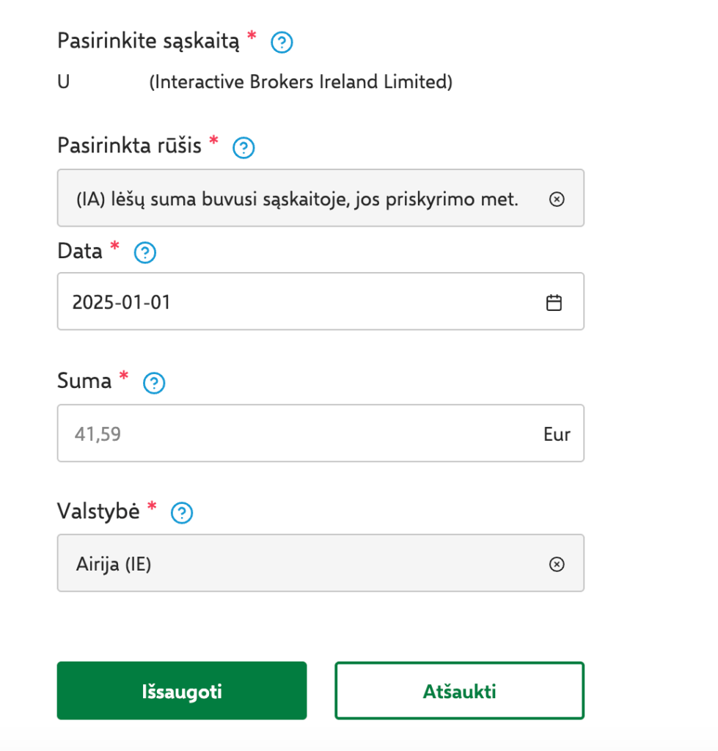Click the date field showing 2025-01-01
Viewport: 718px width, 751px height.
(293, 302)
